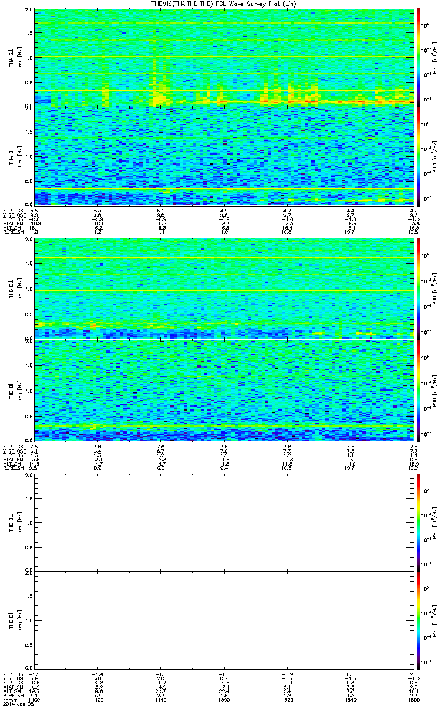Click the 'THA BL freq [Hz]' axis label
Image resolution: width=442 pixels, height=708 pixels.
point(15,58)
